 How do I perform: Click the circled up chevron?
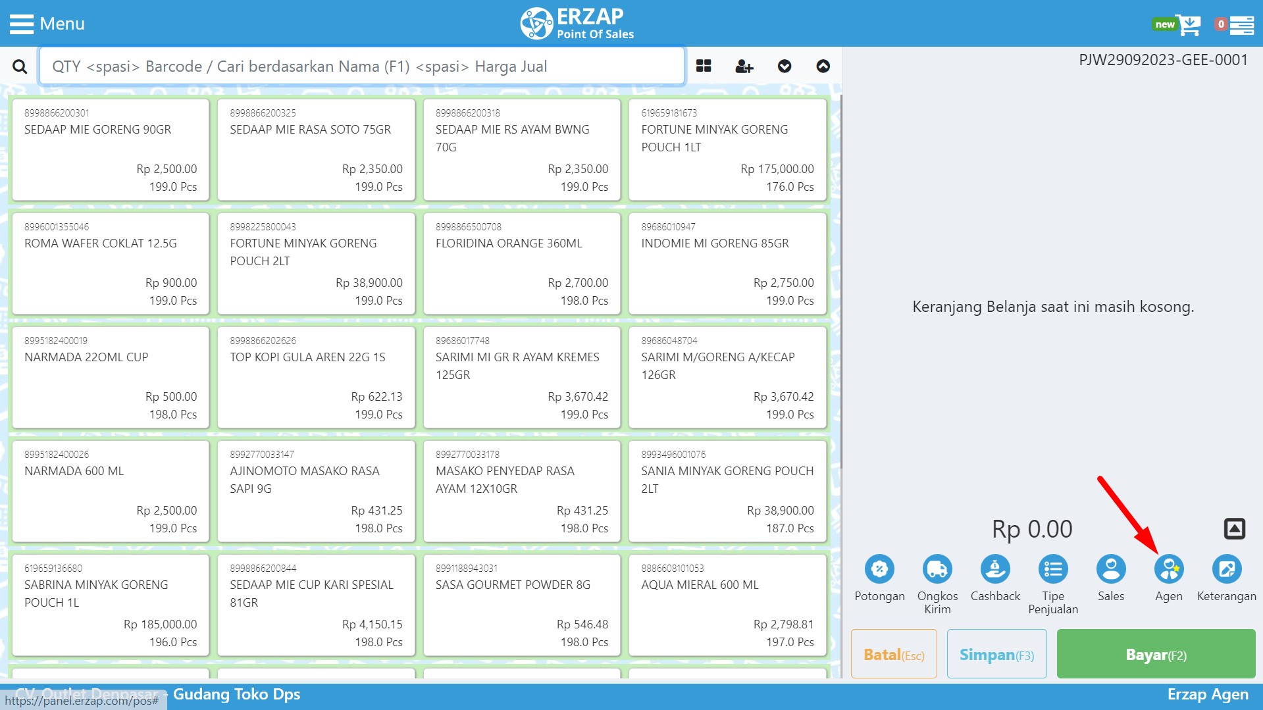(823, 66)
